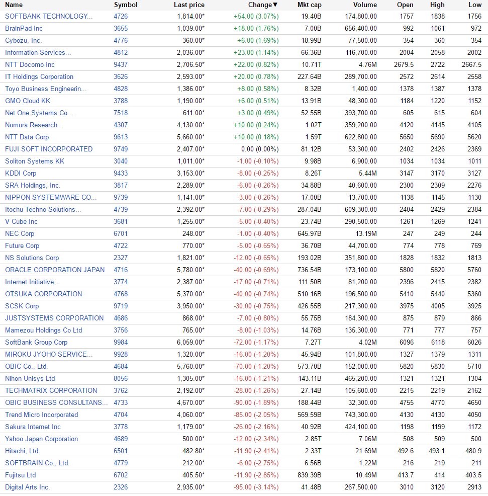The height and width of the screenshot is (496, 488).
Task: Open the Trend Micro Incorporated link
Action: [41, 415]
